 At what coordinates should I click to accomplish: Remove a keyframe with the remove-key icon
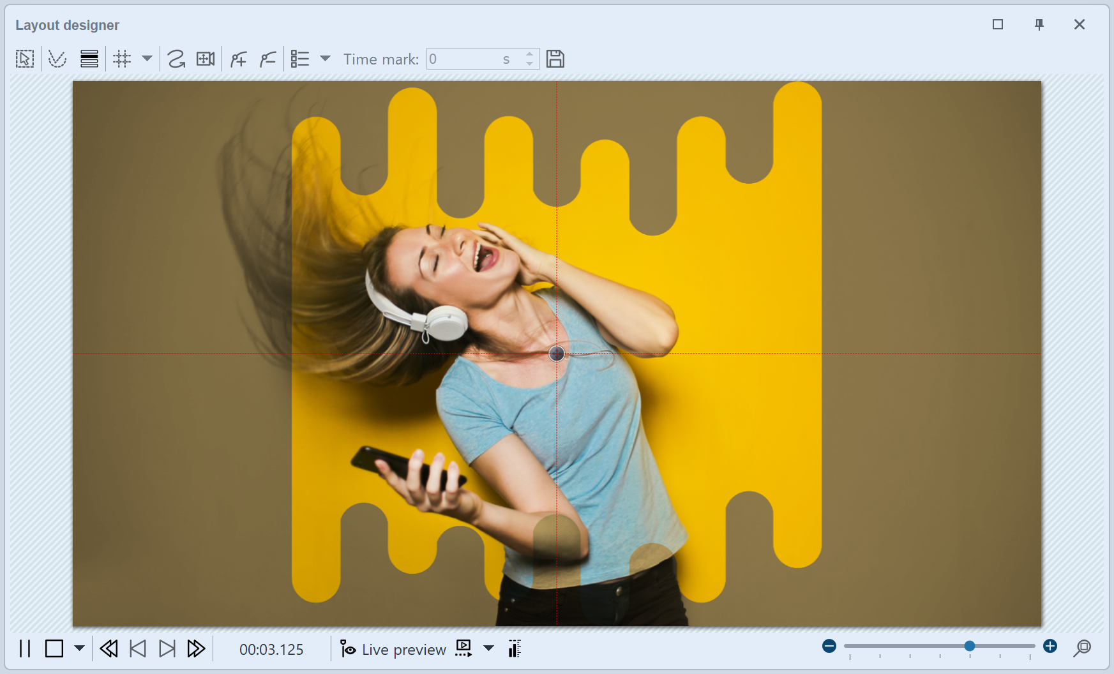click(267, 58)
